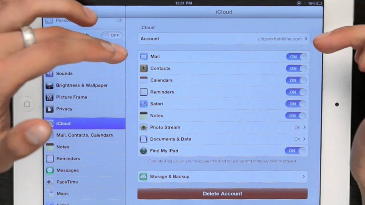Tap the iPad physical home button
365x205 pixels.
point(27,104)
